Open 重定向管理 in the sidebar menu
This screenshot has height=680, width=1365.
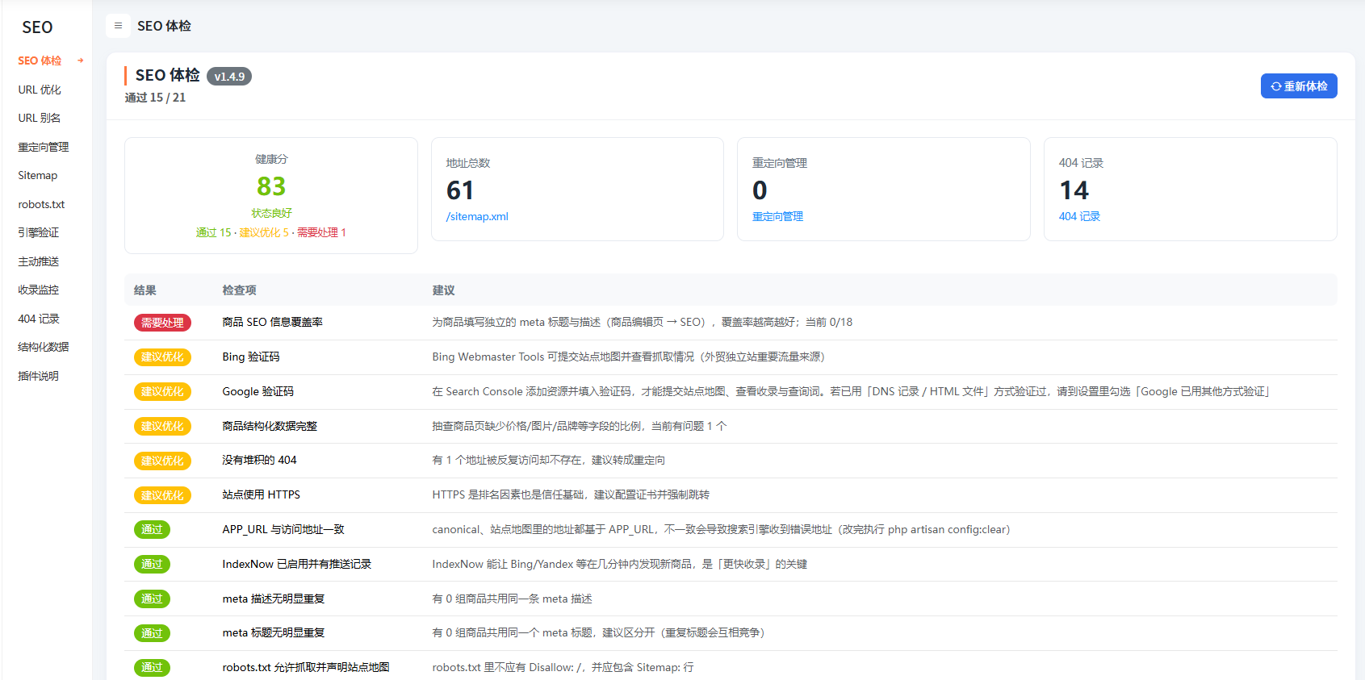tap(44, 147)
